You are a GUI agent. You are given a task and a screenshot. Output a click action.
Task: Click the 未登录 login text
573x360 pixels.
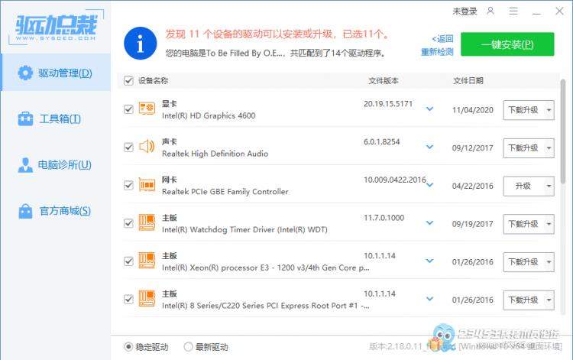click(465, 11)
